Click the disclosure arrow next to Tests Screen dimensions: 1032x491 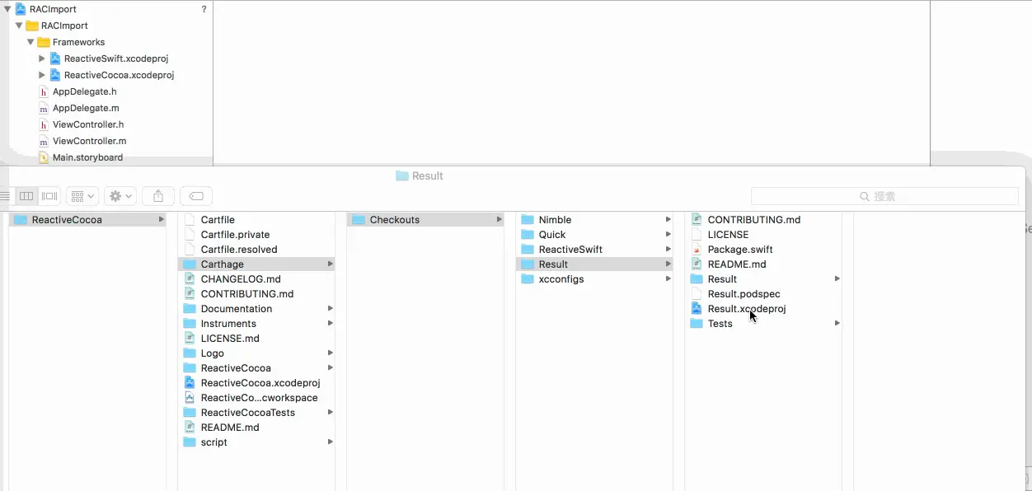(837, 324)
